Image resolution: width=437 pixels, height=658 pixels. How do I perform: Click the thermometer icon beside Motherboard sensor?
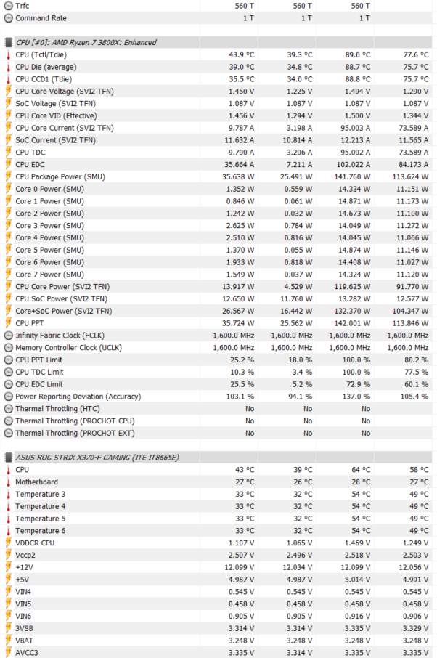pos(8,482)
